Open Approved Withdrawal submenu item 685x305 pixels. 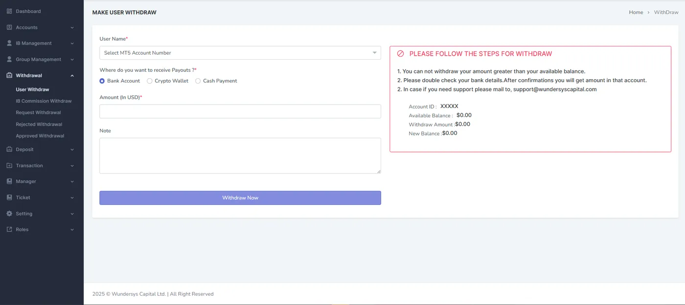tap(40, 136)
